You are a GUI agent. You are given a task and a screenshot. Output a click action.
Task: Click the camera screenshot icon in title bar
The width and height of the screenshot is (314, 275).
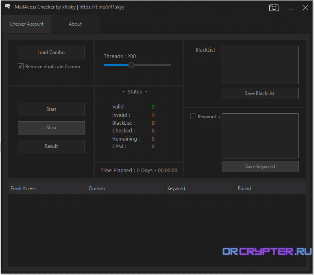click(274, 8)
